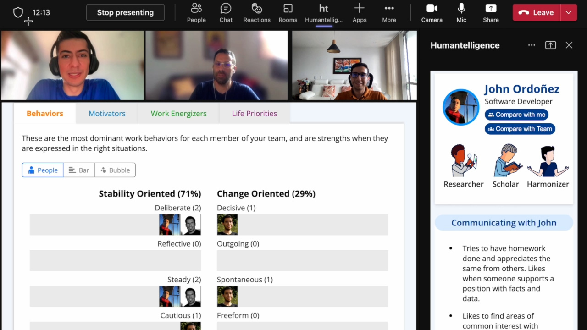587x330 pixels.
Task: Click John Ordoñez name link
Action: [x=522, y=89]
